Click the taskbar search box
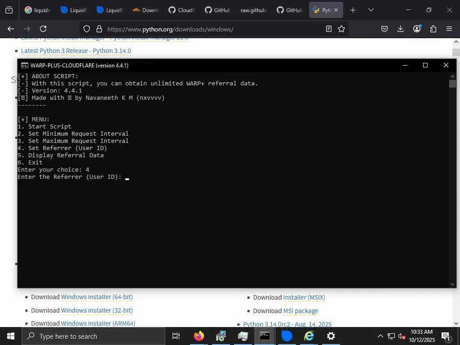 pos(93,336)
